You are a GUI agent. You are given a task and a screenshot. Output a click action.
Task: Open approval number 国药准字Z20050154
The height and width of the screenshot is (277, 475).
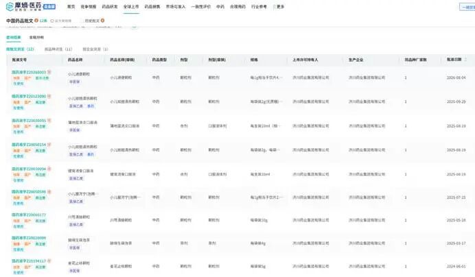coord(29,145)
